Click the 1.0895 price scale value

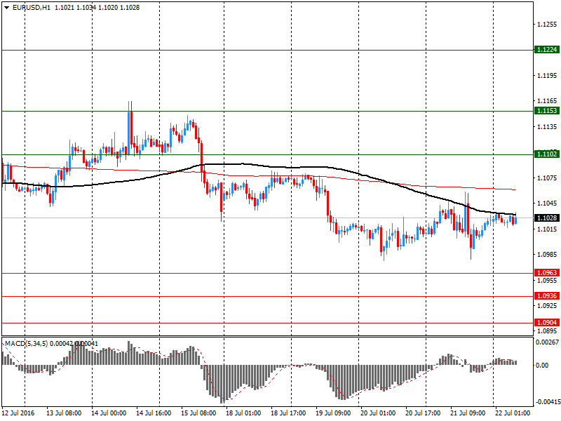click(547, 331)
